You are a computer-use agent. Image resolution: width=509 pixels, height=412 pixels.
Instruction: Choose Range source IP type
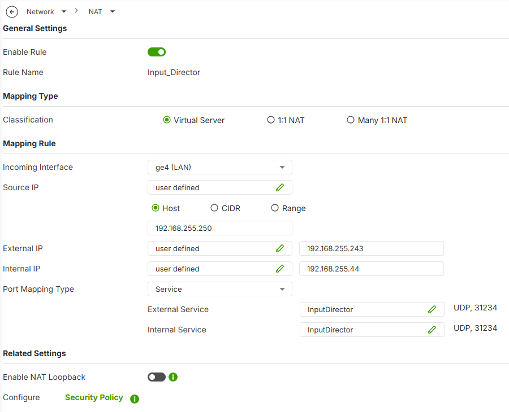tap(275, 208)
